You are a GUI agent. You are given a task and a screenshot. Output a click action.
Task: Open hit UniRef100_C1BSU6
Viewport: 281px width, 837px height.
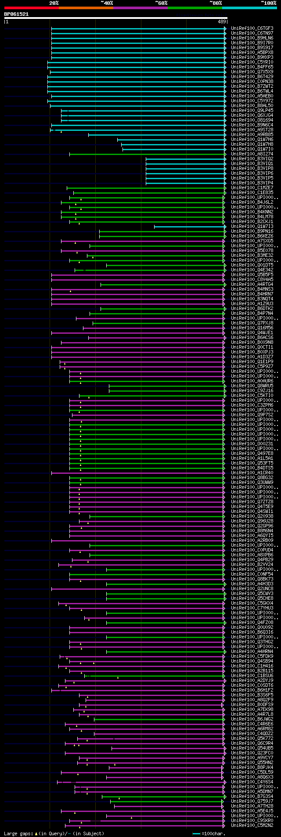[x=252, y=675]
